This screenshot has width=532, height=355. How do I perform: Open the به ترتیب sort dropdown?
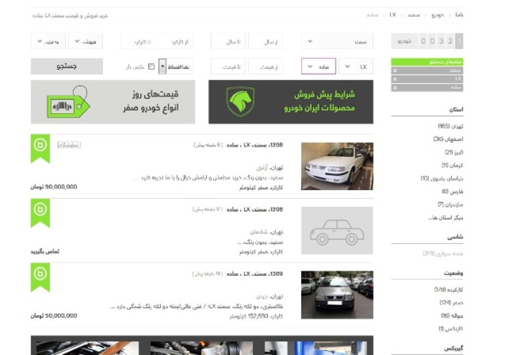[x=48, y=41]
